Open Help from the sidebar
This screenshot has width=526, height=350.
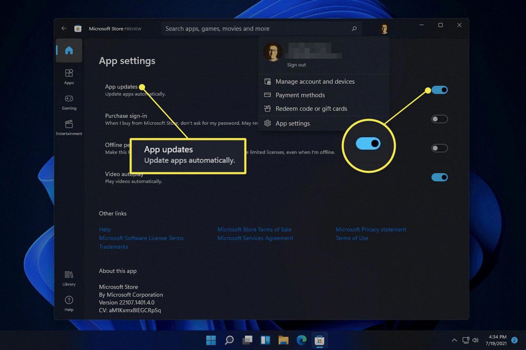69,303
